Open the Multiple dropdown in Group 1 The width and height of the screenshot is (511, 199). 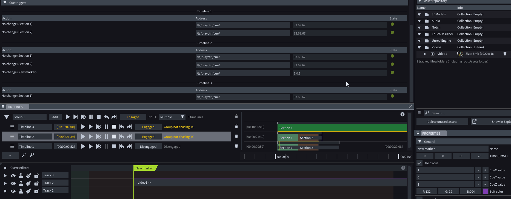[x=172, y=117]
